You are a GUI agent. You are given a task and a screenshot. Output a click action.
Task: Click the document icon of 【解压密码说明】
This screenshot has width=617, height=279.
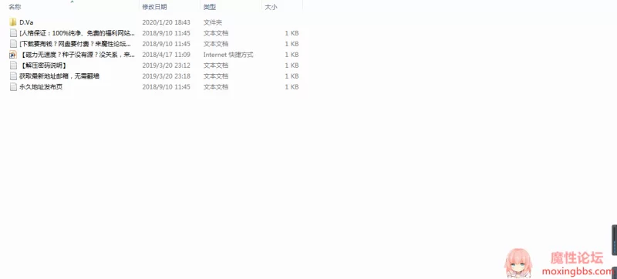[13, 66]
